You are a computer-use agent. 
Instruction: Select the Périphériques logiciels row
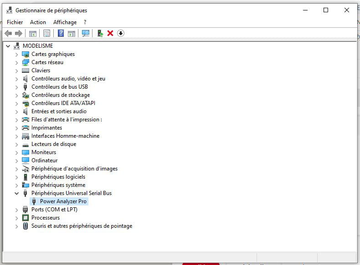coord(58,177)
